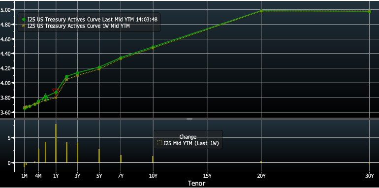Click the 10Y tenor axis label
The width and height of the screenshot is (379, 188).
[x=153, y=176]
